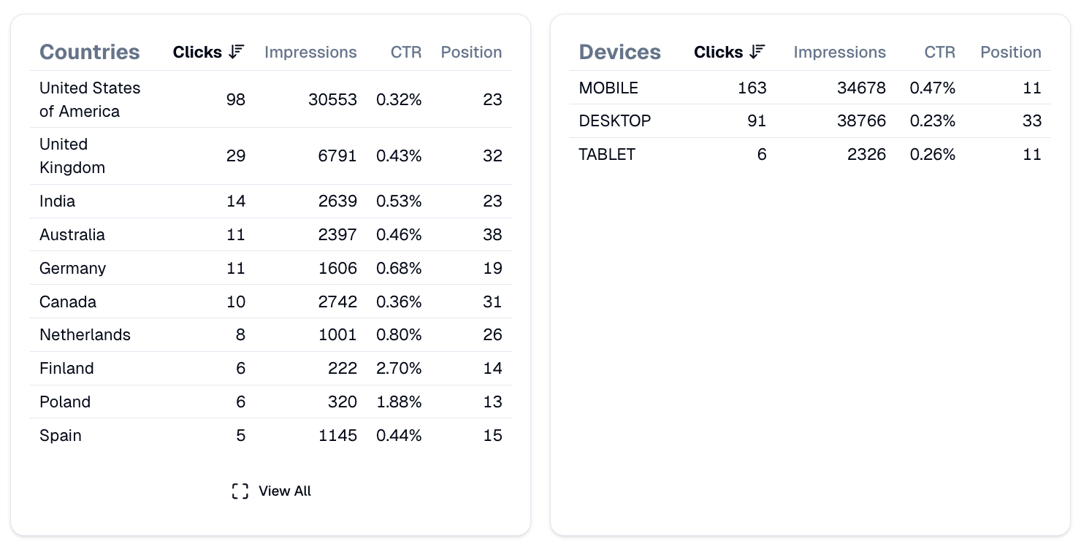Sort Devices table by Position column
The image size is (1081, 549).
(x=1011, y=52)
